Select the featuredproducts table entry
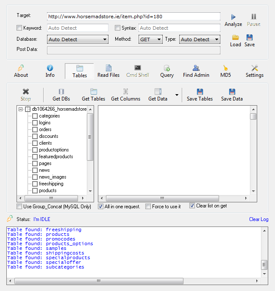 pos(56,157)
